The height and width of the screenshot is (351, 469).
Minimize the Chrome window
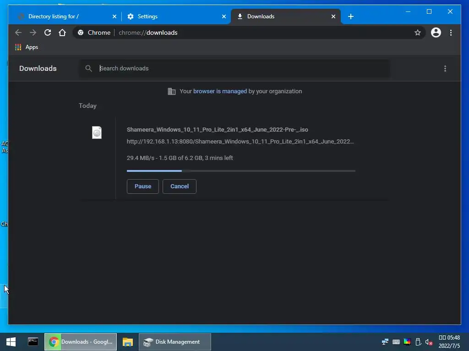[x=408, y=11]
